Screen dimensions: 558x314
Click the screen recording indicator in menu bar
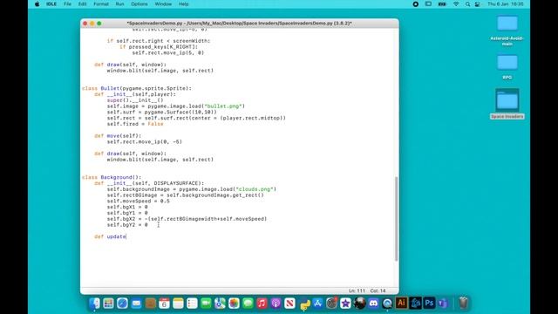click(415, 4)
